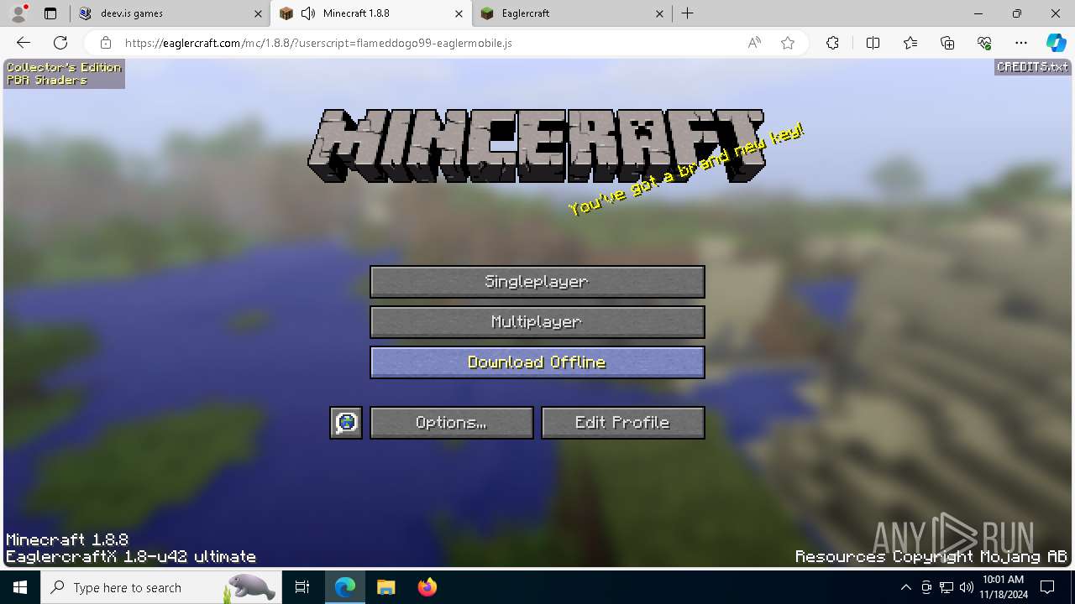
Task: Click the Edit Profile button
Action: coord(623,423)
